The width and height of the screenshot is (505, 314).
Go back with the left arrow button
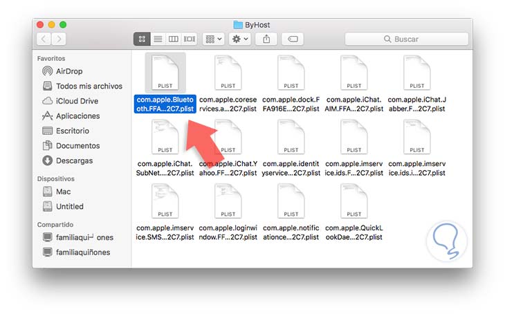44,39
